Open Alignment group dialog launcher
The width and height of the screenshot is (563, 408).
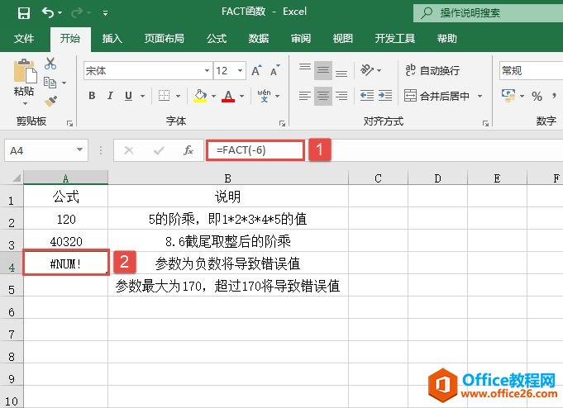click(x=485, y=123)
